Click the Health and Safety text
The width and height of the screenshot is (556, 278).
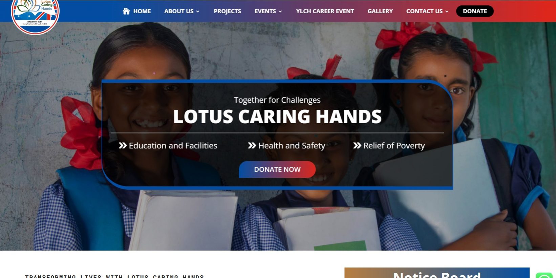click(292, 146)
